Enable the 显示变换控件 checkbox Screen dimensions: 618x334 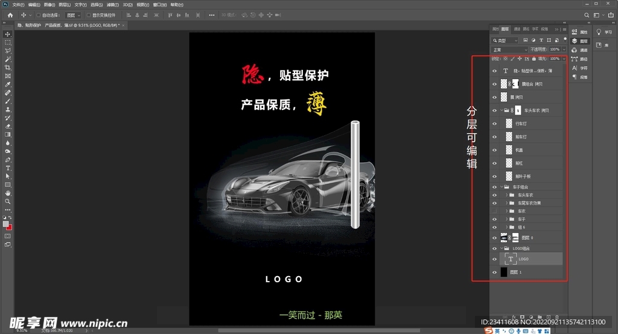89,15
